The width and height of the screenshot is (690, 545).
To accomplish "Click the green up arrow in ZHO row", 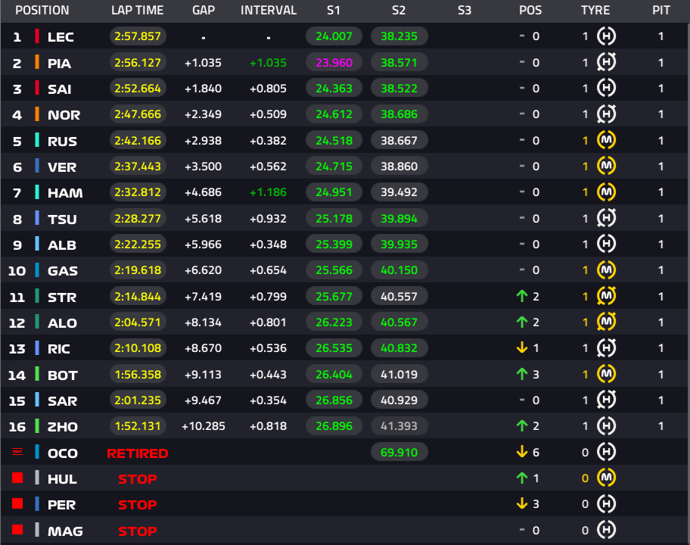I will tap(522, 425).
